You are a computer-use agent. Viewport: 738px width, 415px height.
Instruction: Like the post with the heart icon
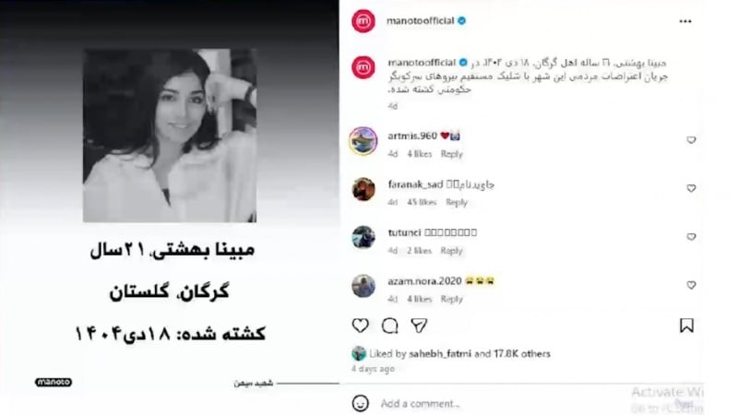(x=360, y=326)
